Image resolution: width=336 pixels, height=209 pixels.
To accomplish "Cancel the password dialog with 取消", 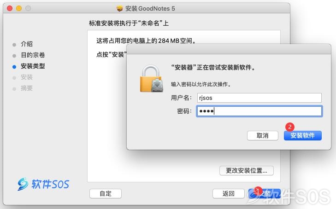I will coord(263,135).
